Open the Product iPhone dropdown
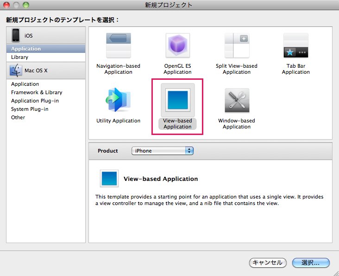Screen dimensions: 339x276 pyautogui.click(x=163, y=151)
